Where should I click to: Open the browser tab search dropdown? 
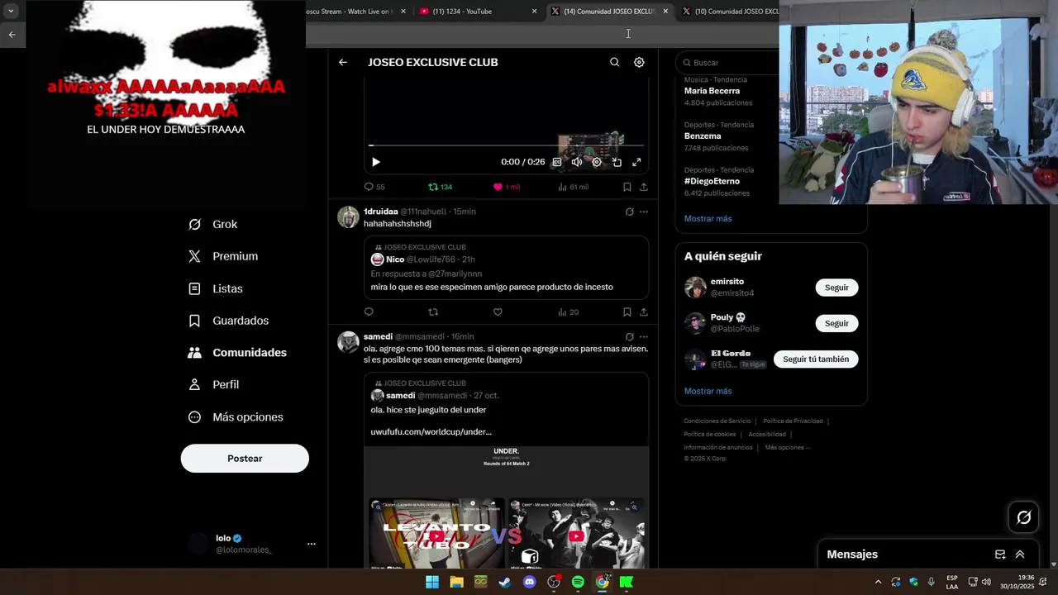[11, 12]
